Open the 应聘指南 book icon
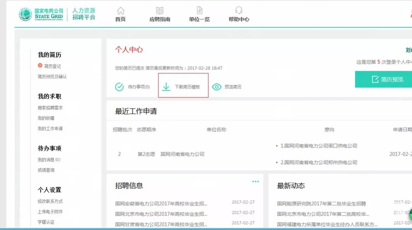 (159, 11)
